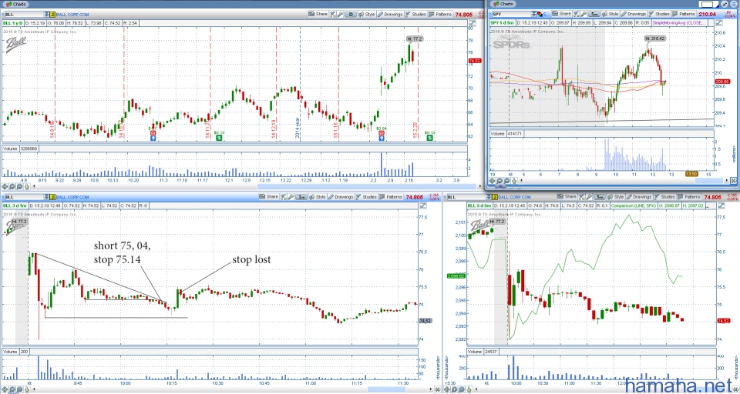Screen dimensions: 740x394
Task: Click the wrench settings icon in the SPY toolbar
Action: pos(584,14)
